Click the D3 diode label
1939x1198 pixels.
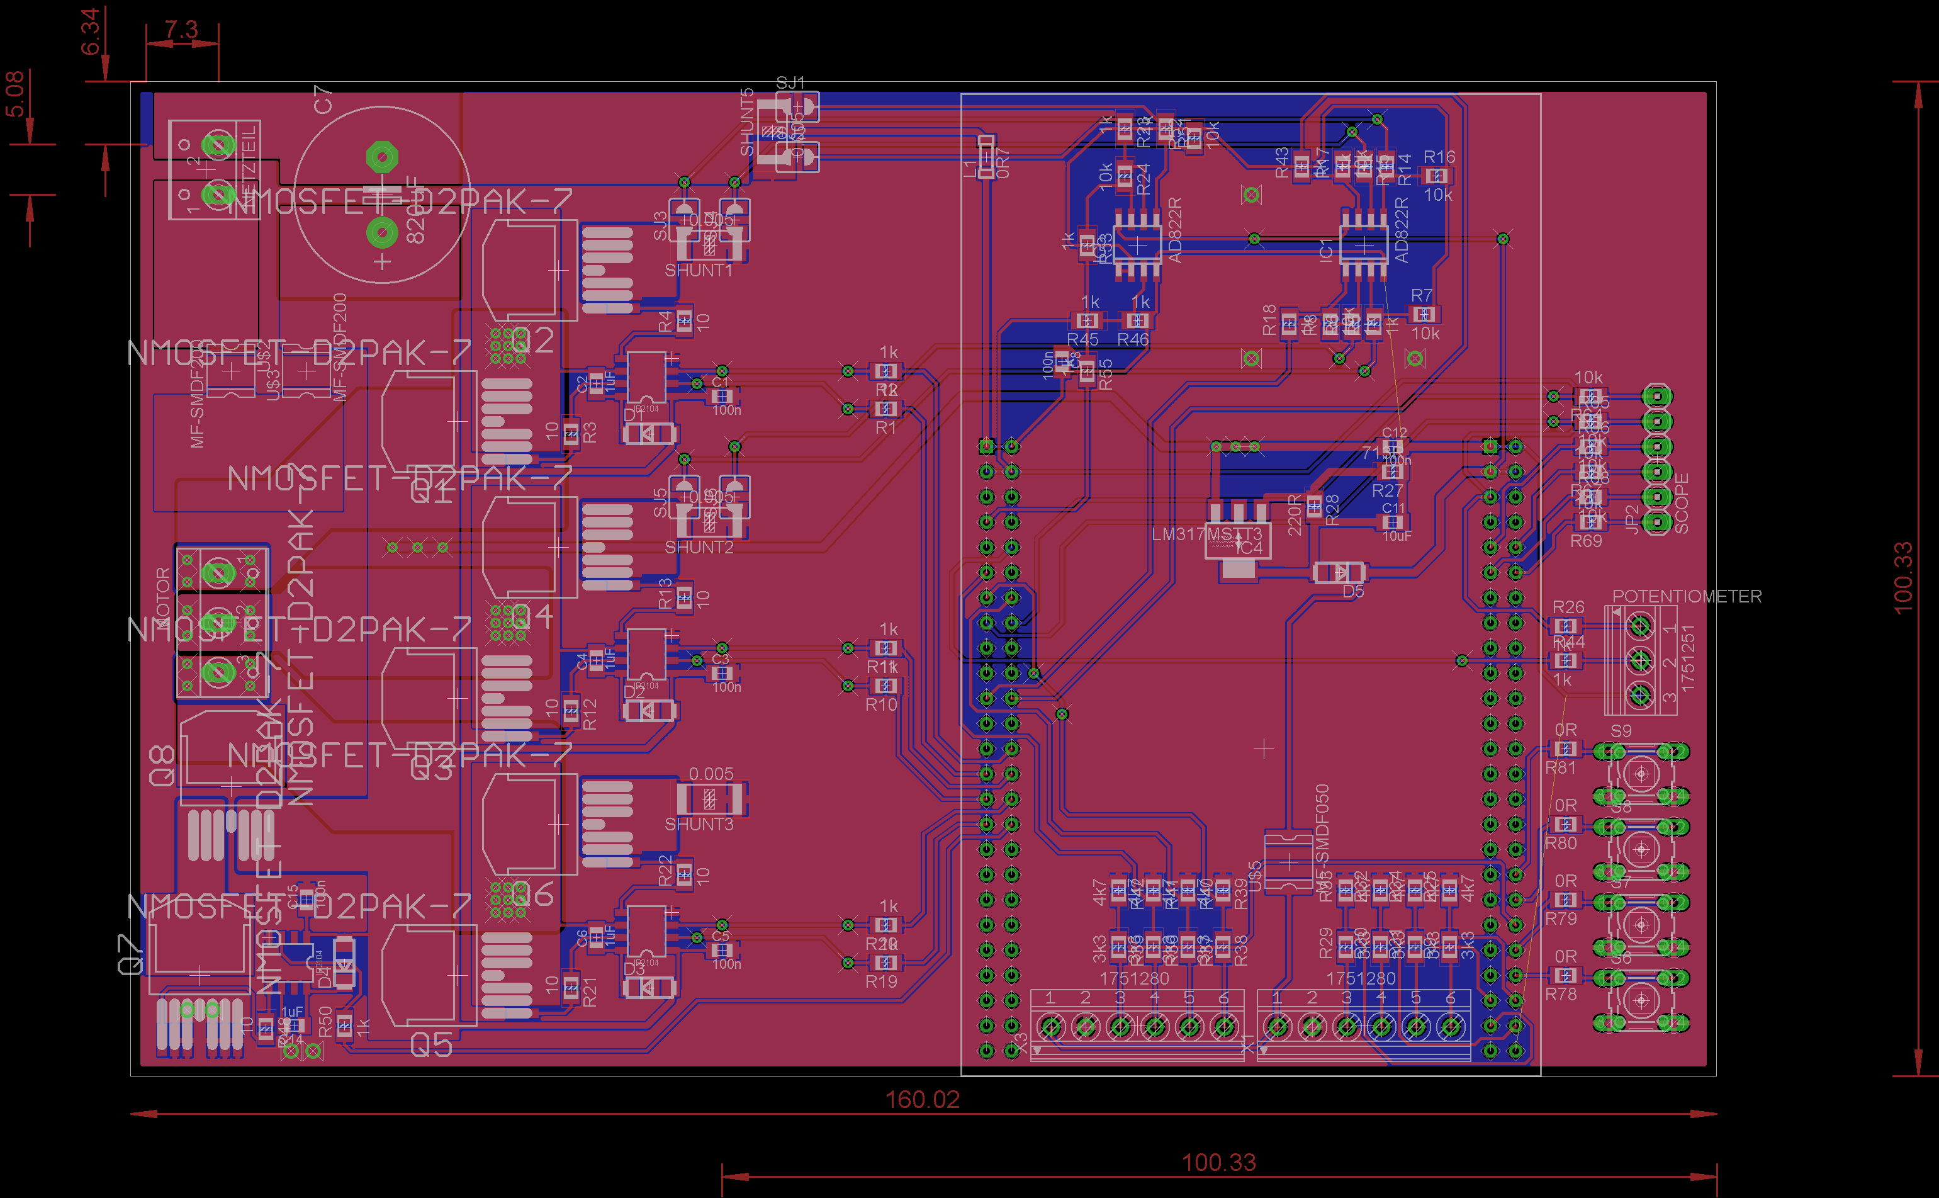[634, 968]
